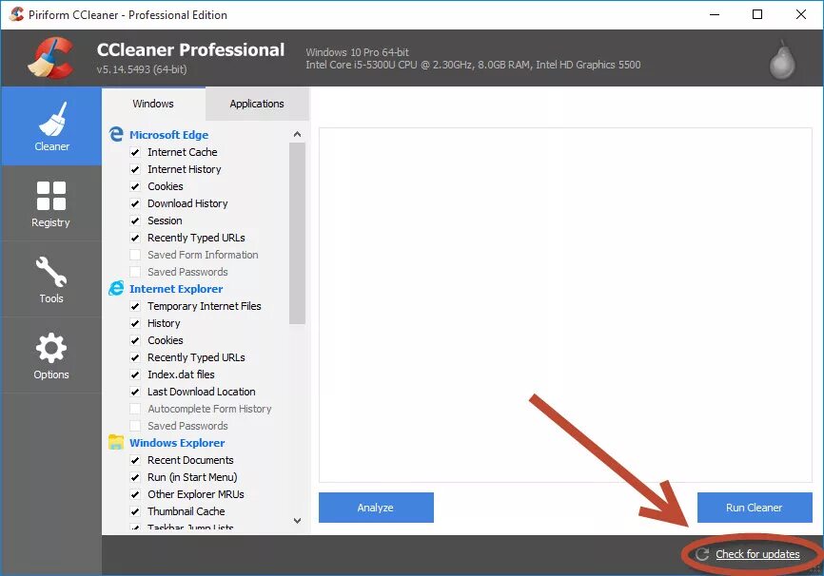
Task: Click the CCleaner logo in header
Action: (x=51, y=58)
